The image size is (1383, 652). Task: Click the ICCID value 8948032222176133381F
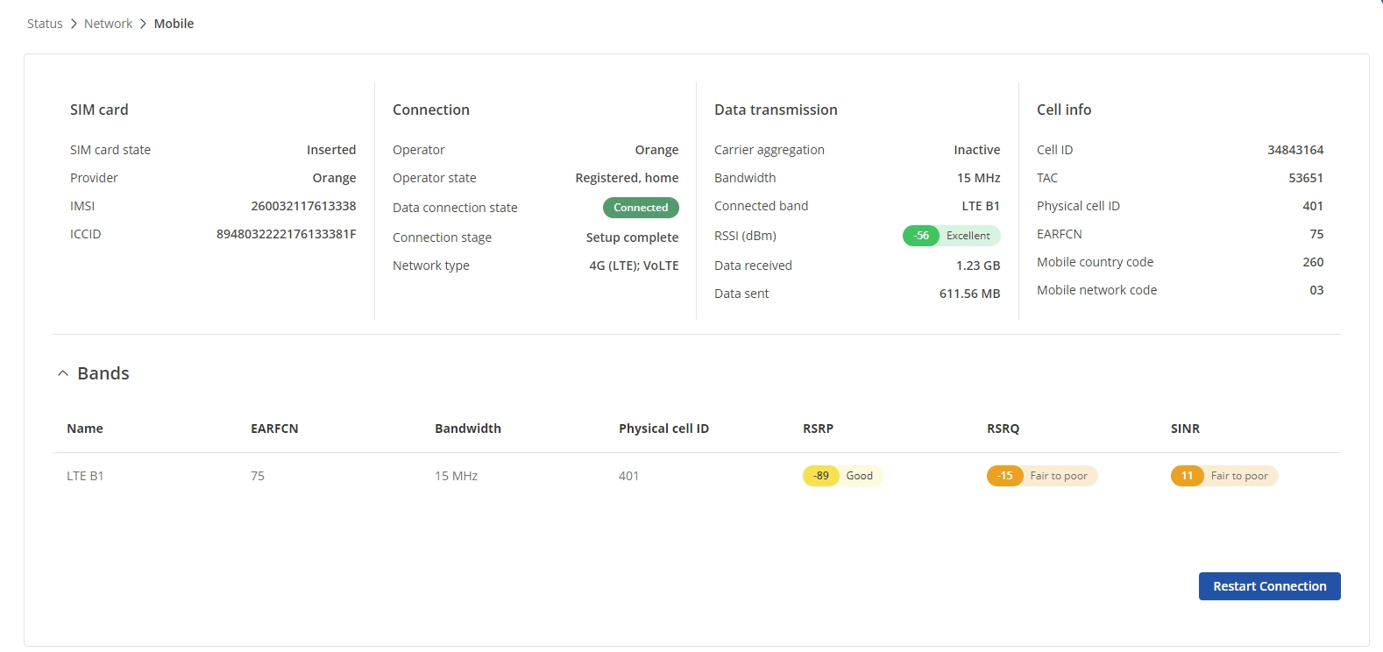286,234
